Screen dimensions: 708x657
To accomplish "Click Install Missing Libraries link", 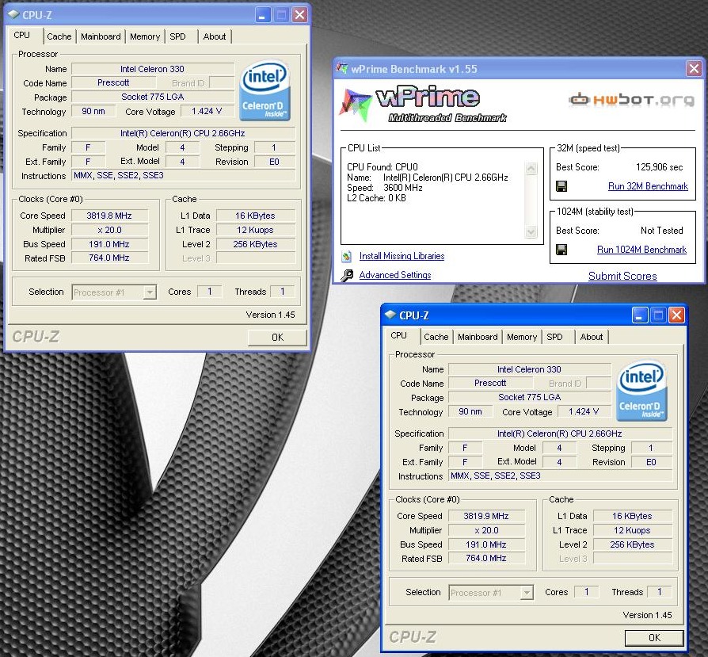I will coord(402,256).
